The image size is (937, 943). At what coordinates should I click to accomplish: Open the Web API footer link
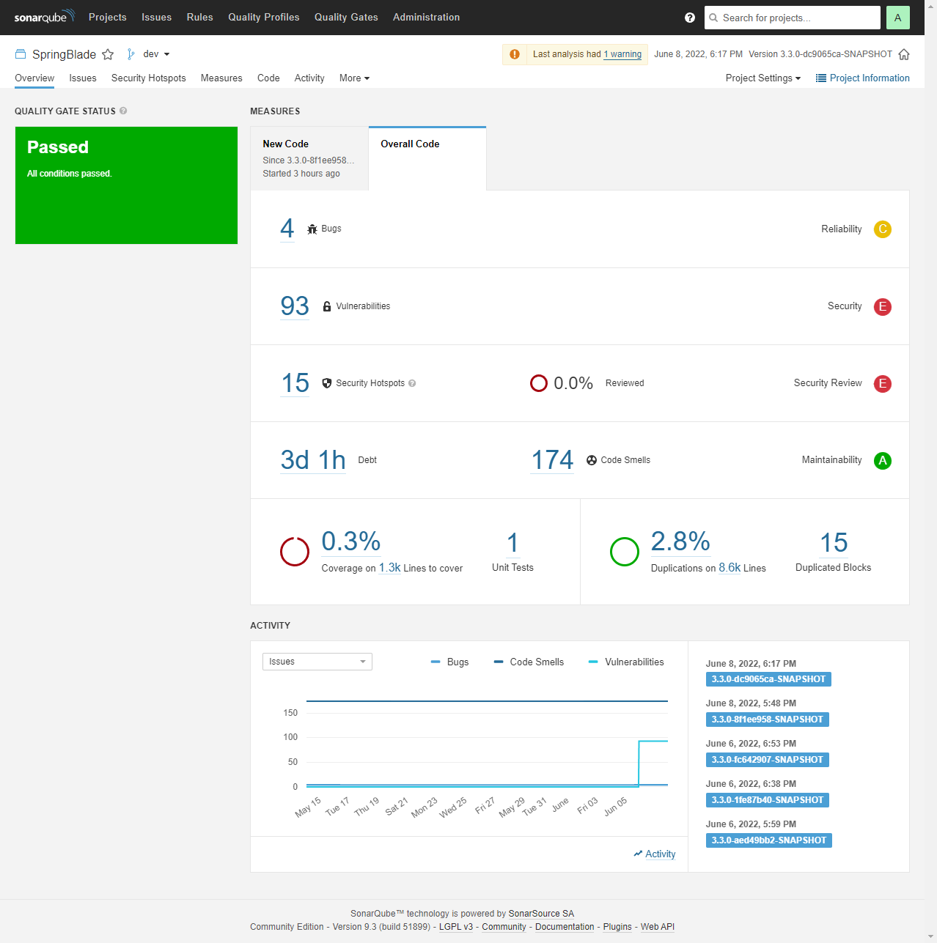click(658, 927)
